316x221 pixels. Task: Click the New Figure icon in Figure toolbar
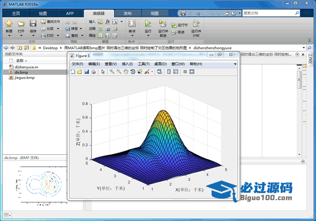(73, 72)
